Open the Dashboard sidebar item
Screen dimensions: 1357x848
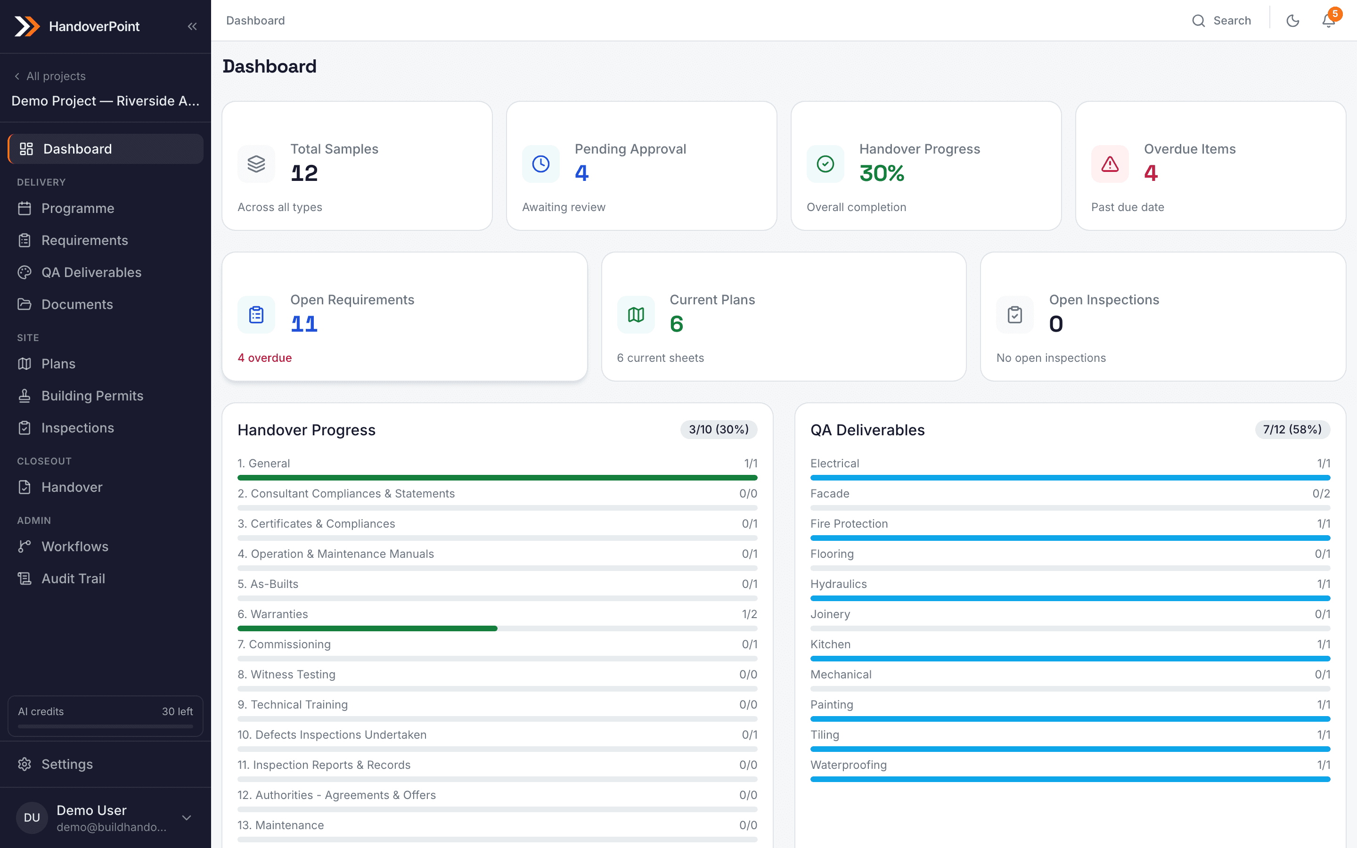[106, 148]
